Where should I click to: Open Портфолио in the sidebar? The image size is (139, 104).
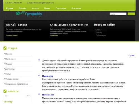tap(10, 59)
